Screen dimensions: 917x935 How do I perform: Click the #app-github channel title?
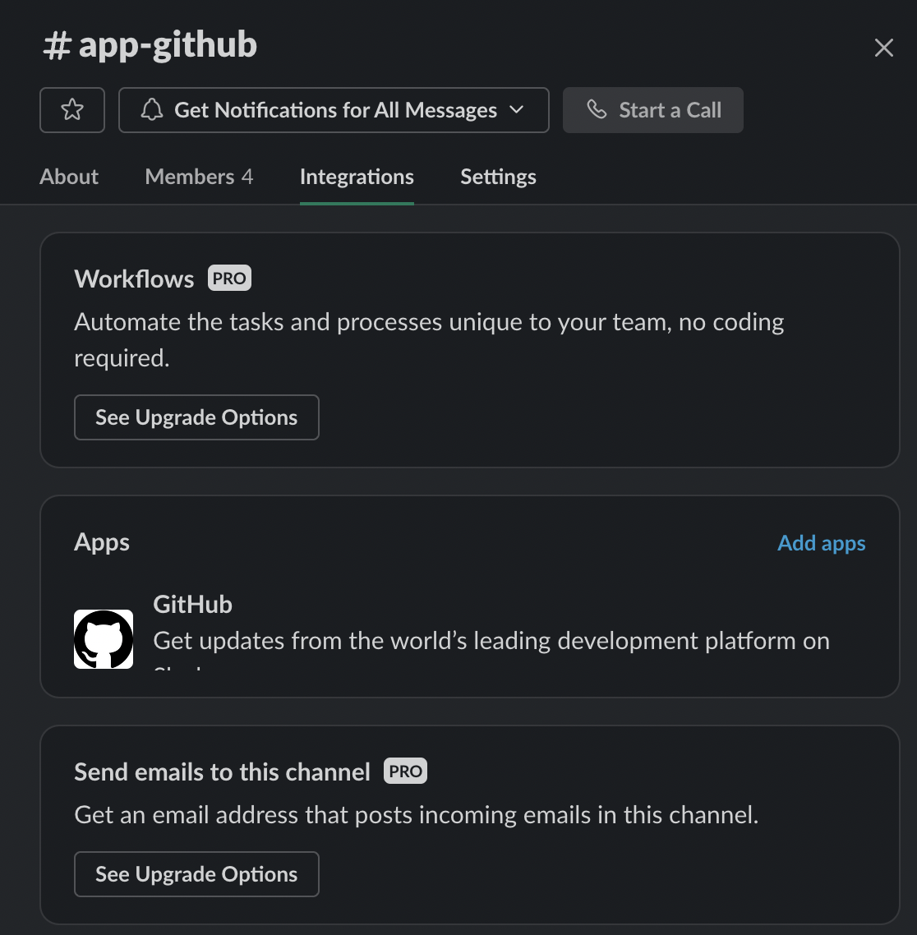click(150, 44)
